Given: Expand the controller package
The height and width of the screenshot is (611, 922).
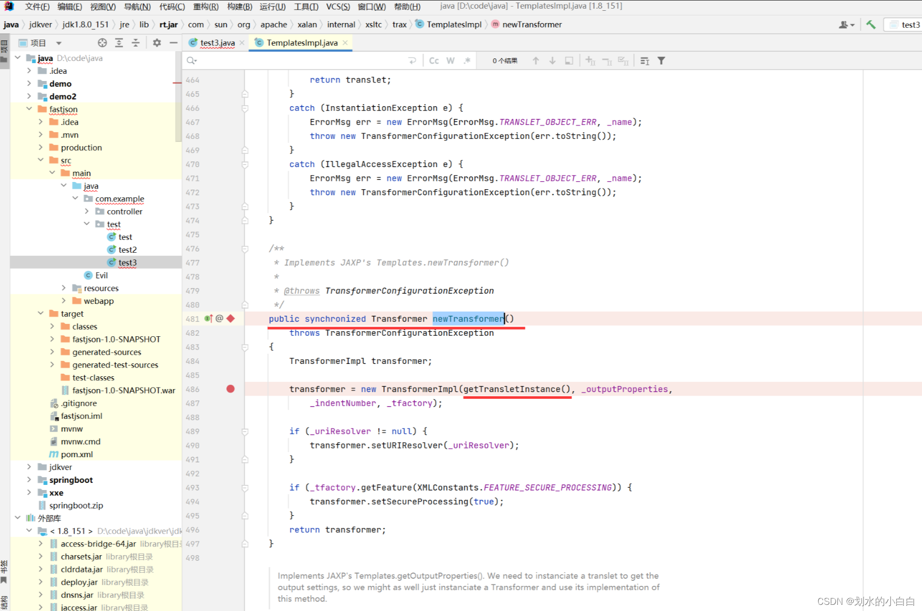Looking at the screenshot, I should [x=87, y=211].
